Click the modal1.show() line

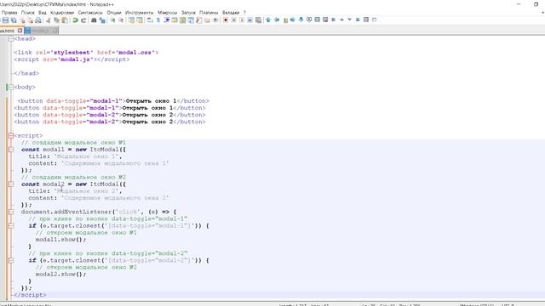60,240
